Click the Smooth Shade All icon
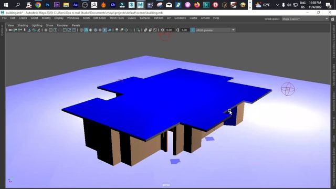336x189 pixels. click(86, 30)
